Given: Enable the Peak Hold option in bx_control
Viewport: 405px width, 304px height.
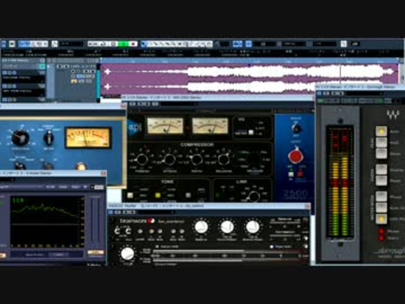Looking at the screenshot, I should tap(272, 247).
